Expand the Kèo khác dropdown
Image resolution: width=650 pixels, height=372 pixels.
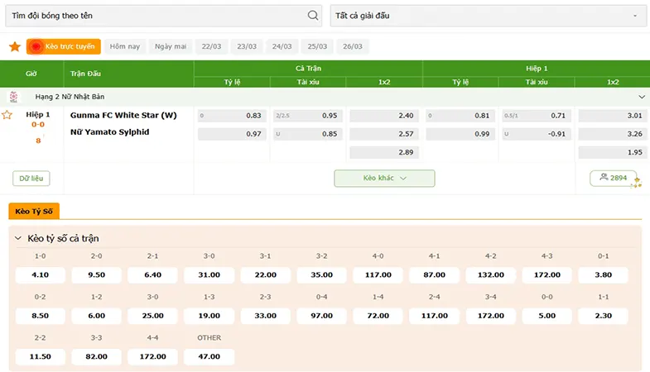pos(384,178)
